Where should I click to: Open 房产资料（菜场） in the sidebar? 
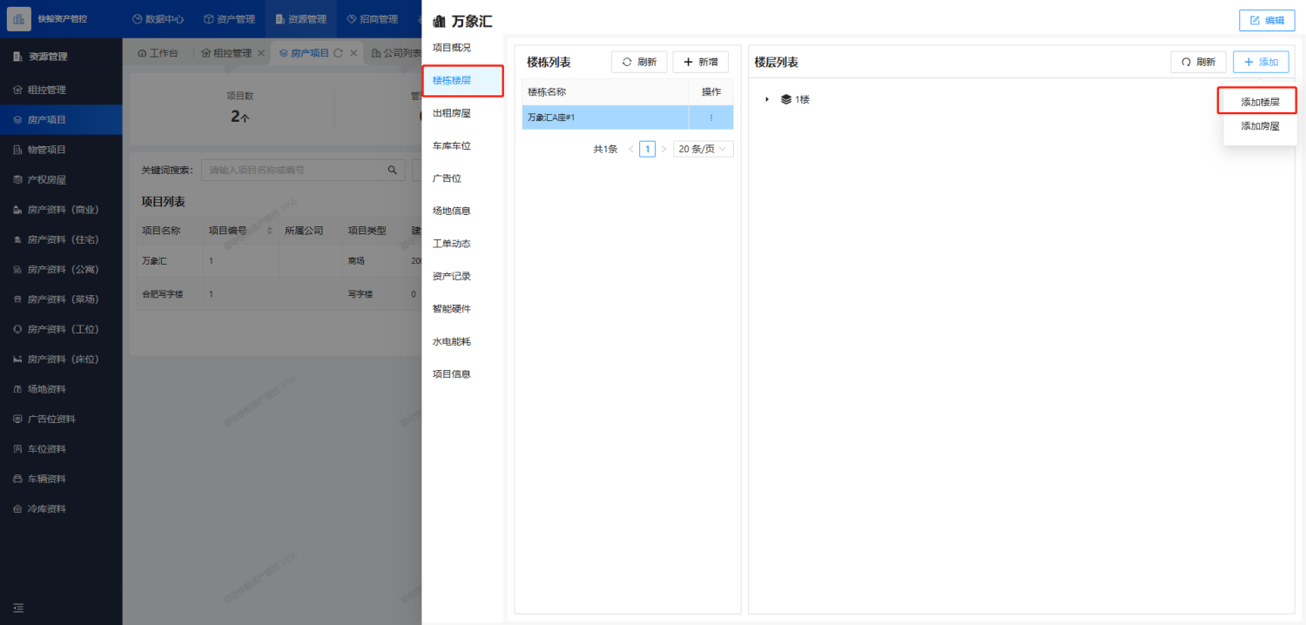(x=61, y=299)
